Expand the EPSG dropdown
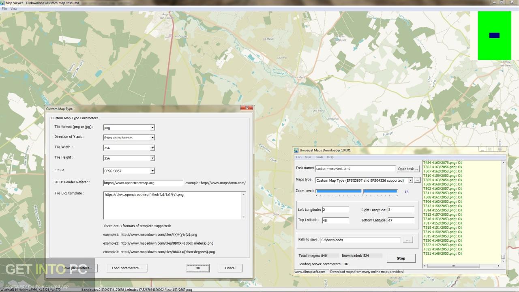The width and height of the screenshot is (519, 292). [152, 171]
